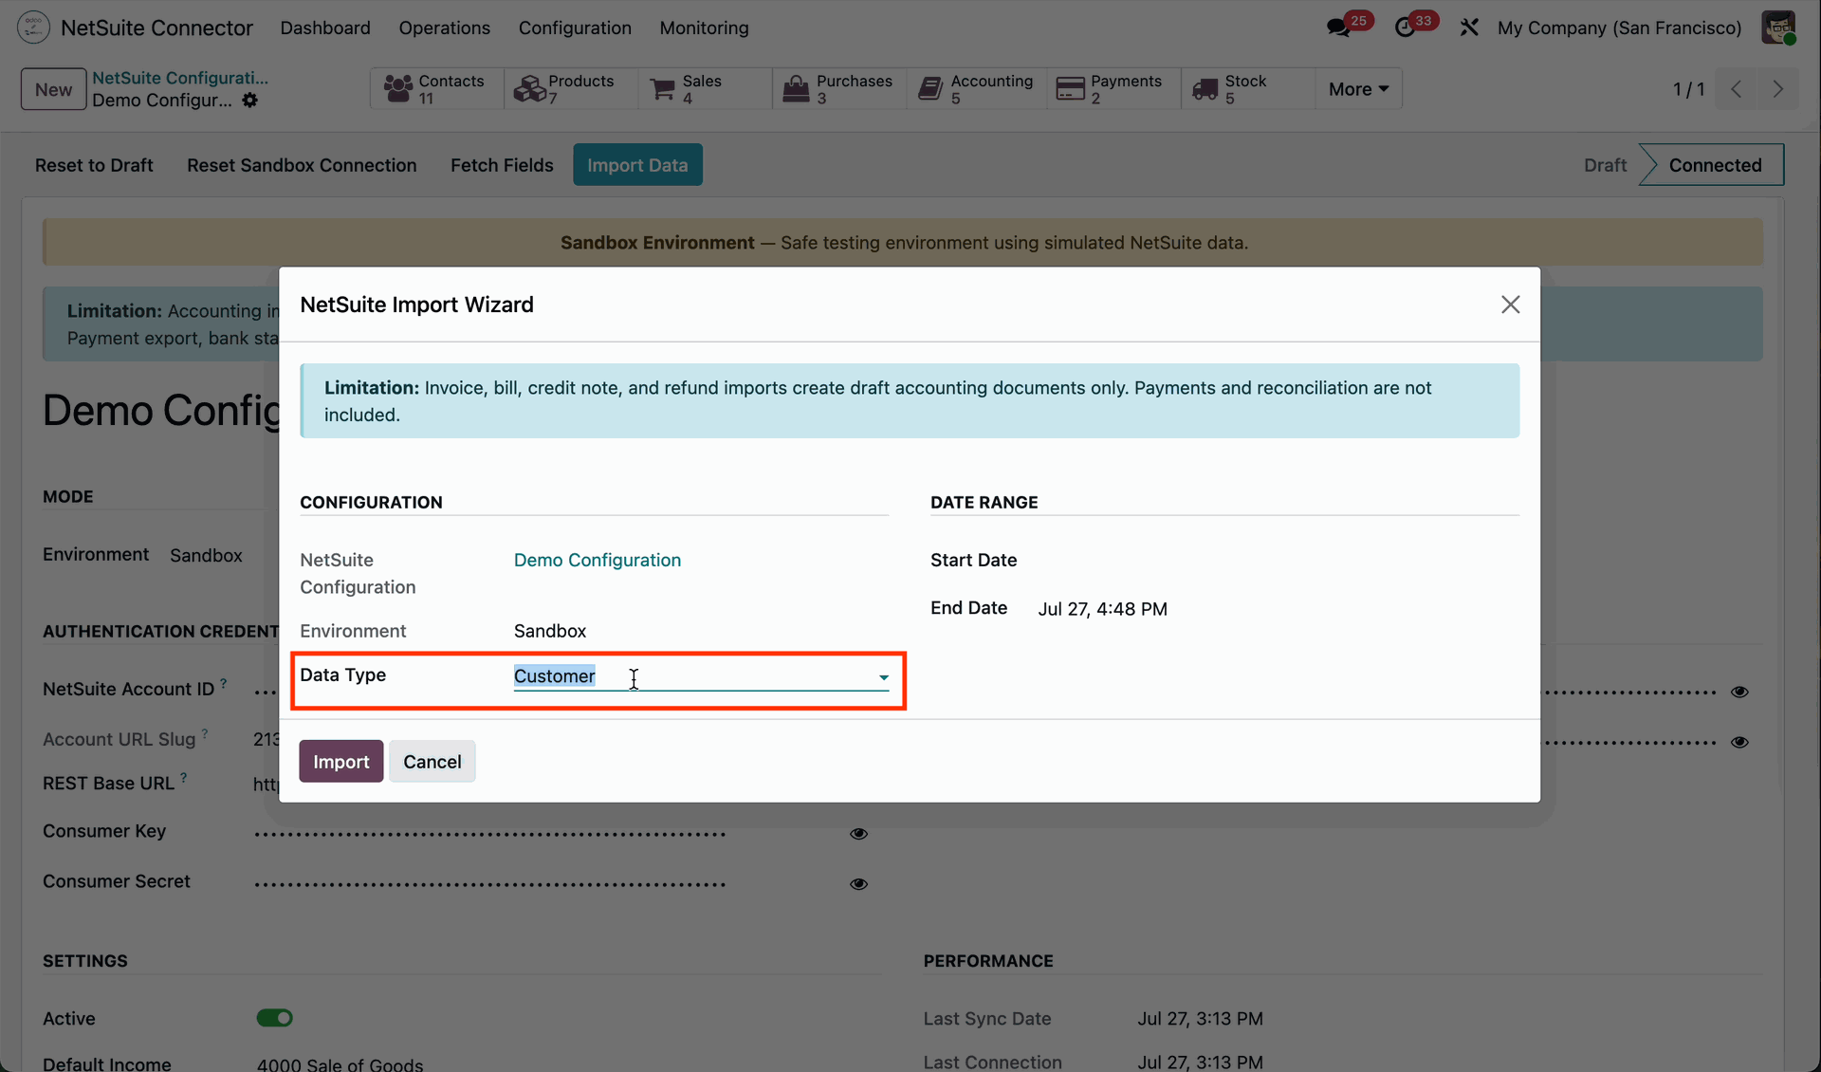Open the Monitoring menu
The height and width of the screenshot is (1072, 1821).
coord(704,28)
